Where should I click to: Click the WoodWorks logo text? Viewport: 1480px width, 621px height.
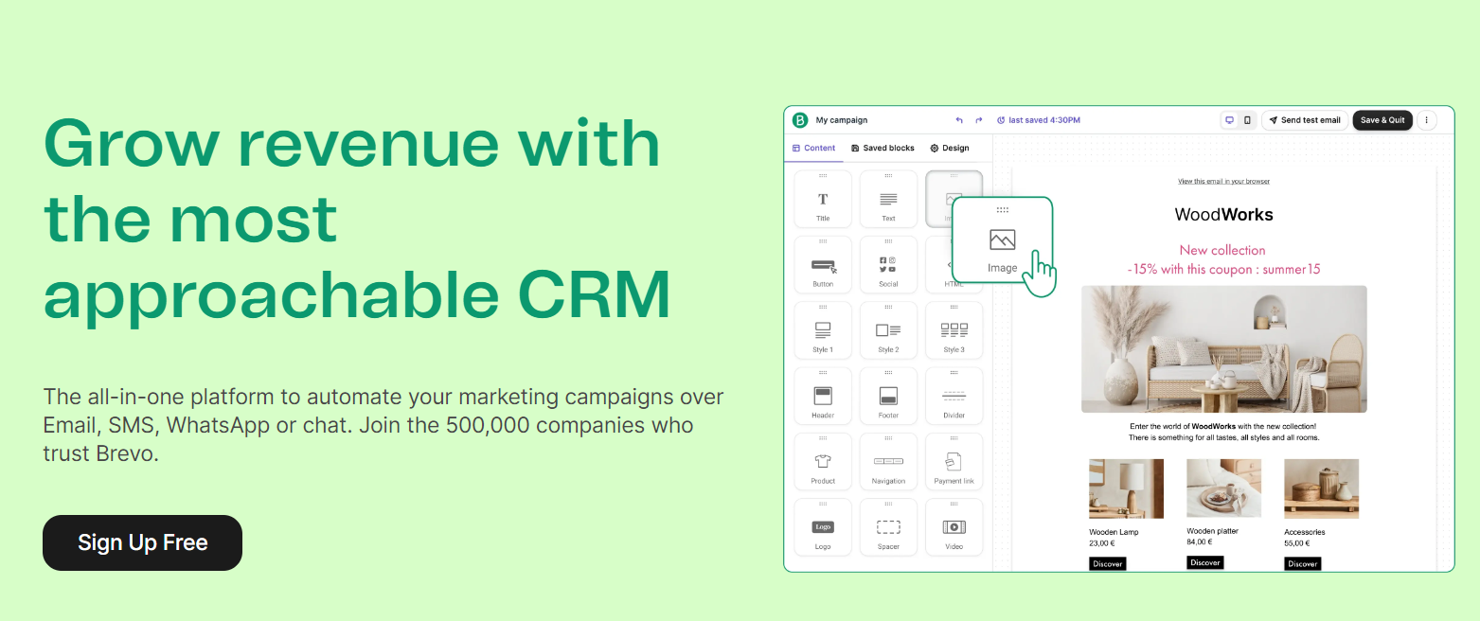point(1223,215)
